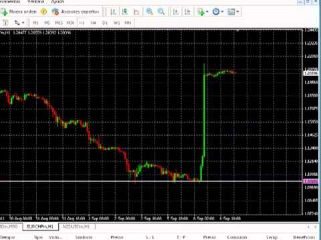Set timeframe to W1
Image resolution: width=321 pixels, height=240 pixels.
[x=116, y=23]
